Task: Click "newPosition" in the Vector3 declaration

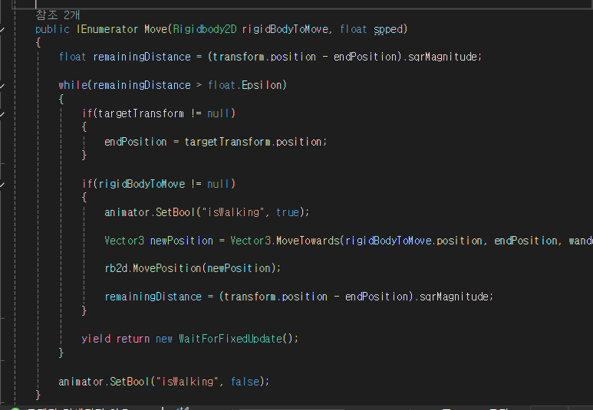Action: click(182, 241)
